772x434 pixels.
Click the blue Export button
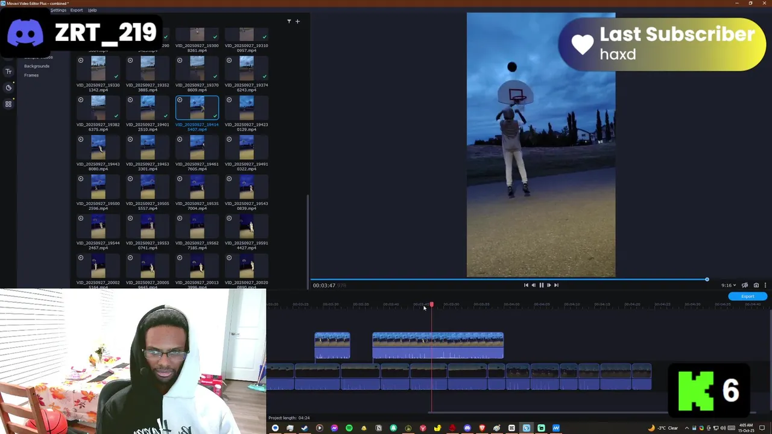tap(747, 297)
